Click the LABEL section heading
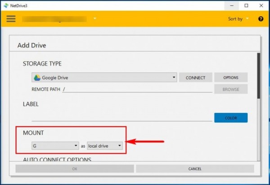The height and width of the screenshot is (185, 270). (x=31, y=104)
